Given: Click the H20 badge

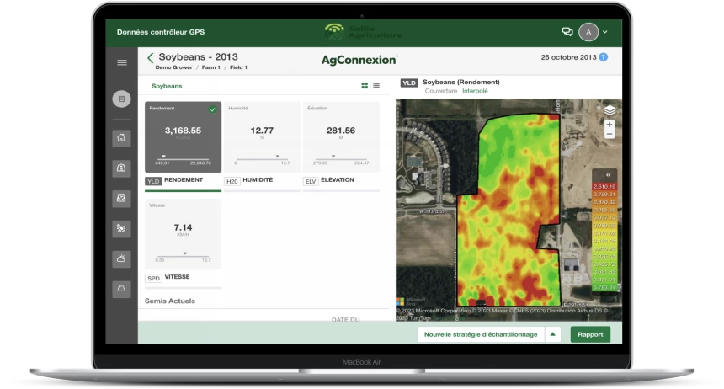Looking at the screenshot, I should 232,181.
